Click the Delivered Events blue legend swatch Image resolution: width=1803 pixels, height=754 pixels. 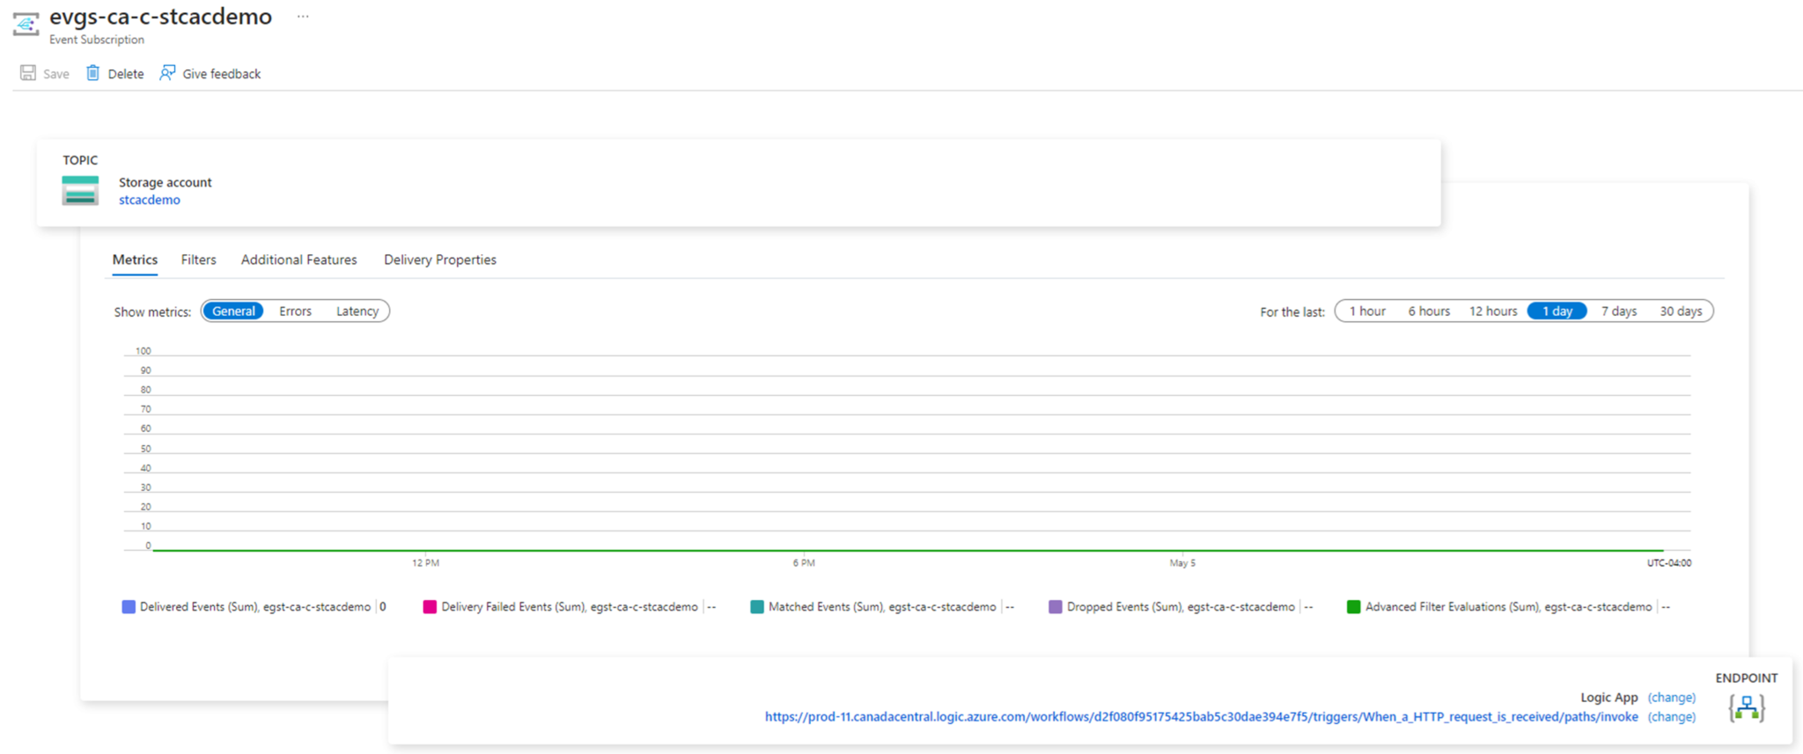(129, 607)
